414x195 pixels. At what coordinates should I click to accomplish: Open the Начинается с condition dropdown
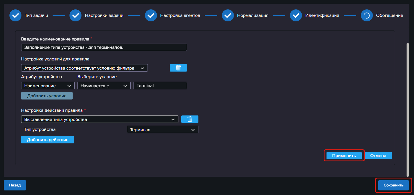point(104,86)
